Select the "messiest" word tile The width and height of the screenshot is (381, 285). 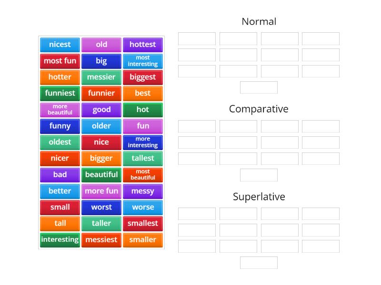[101, 240]
